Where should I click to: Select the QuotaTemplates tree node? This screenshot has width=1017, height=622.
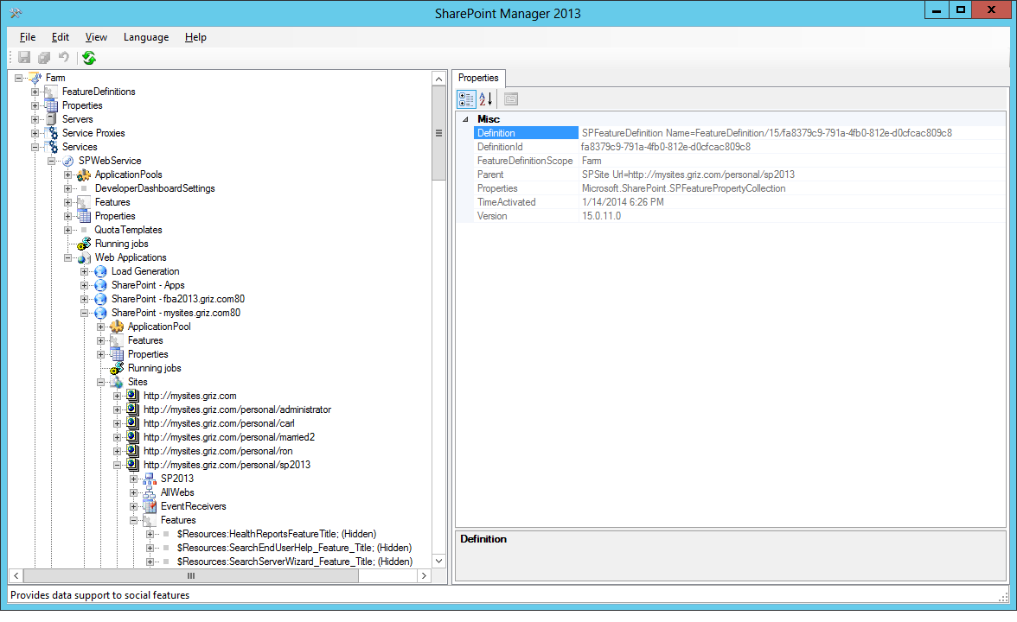127,229
